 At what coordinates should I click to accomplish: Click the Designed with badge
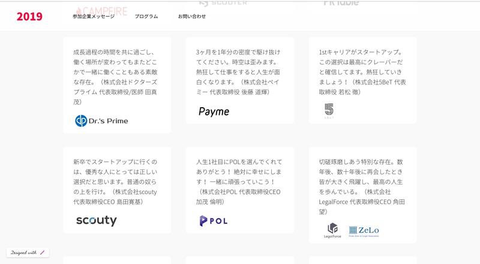click(x=28, y=253)
